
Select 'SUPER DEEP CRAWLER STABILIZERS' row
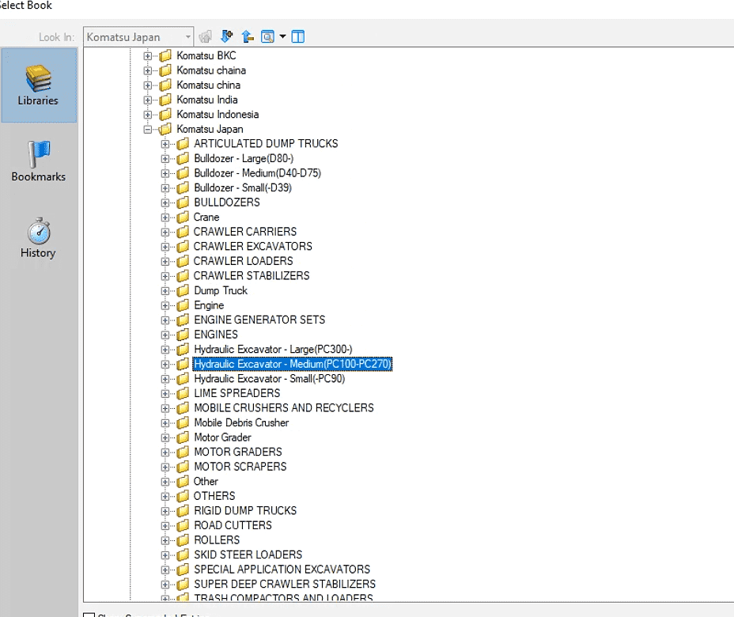(x=285, y=585)
